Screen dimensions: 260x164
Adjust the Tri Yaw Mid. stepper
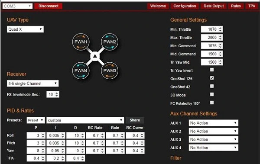coord(220,62)
